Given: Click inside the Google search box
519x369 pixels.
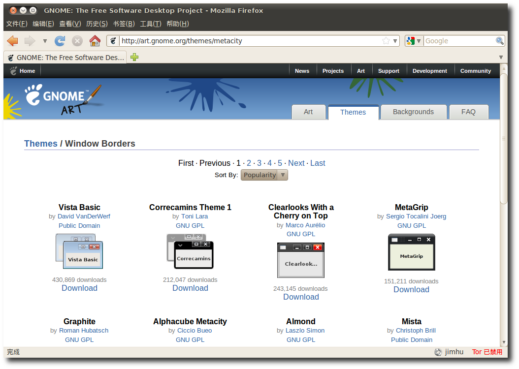Looking at the screenshot, I should coord(459,41).
